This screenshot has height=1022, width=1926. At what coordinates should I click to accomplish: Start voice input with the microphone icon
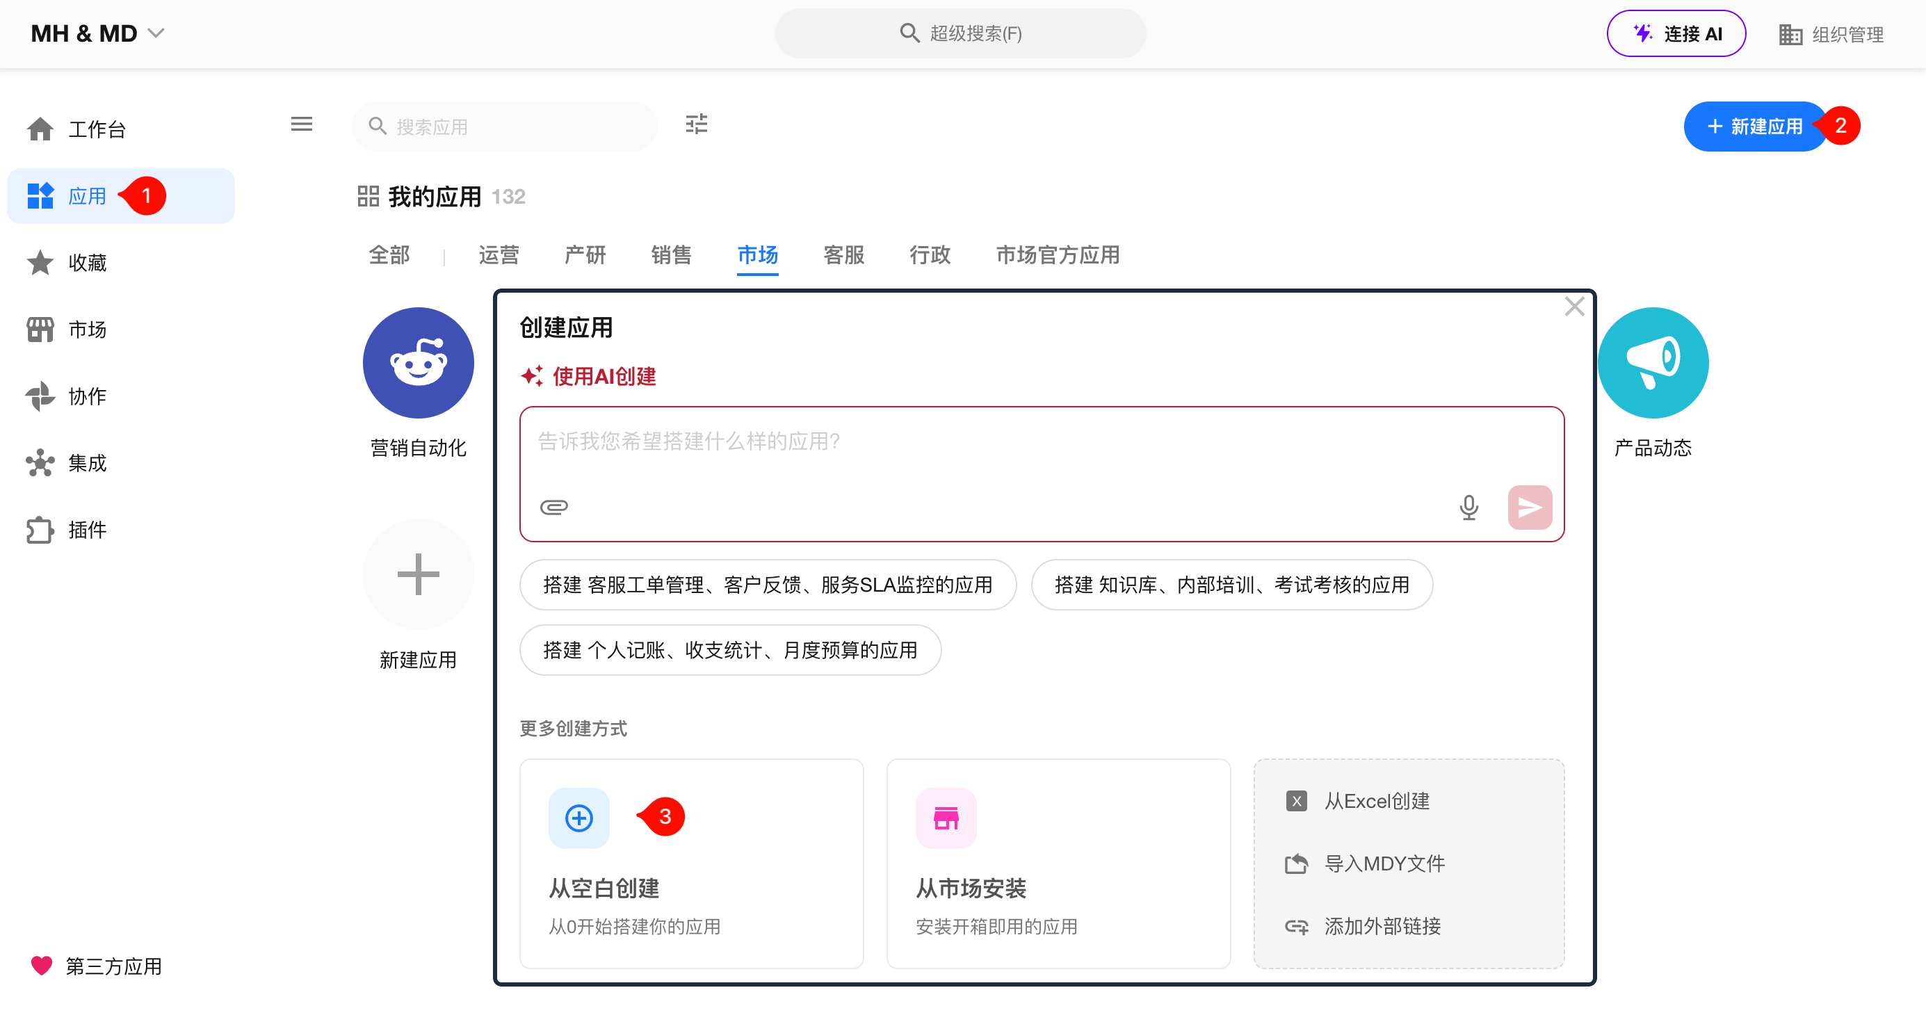[1468, 507]
